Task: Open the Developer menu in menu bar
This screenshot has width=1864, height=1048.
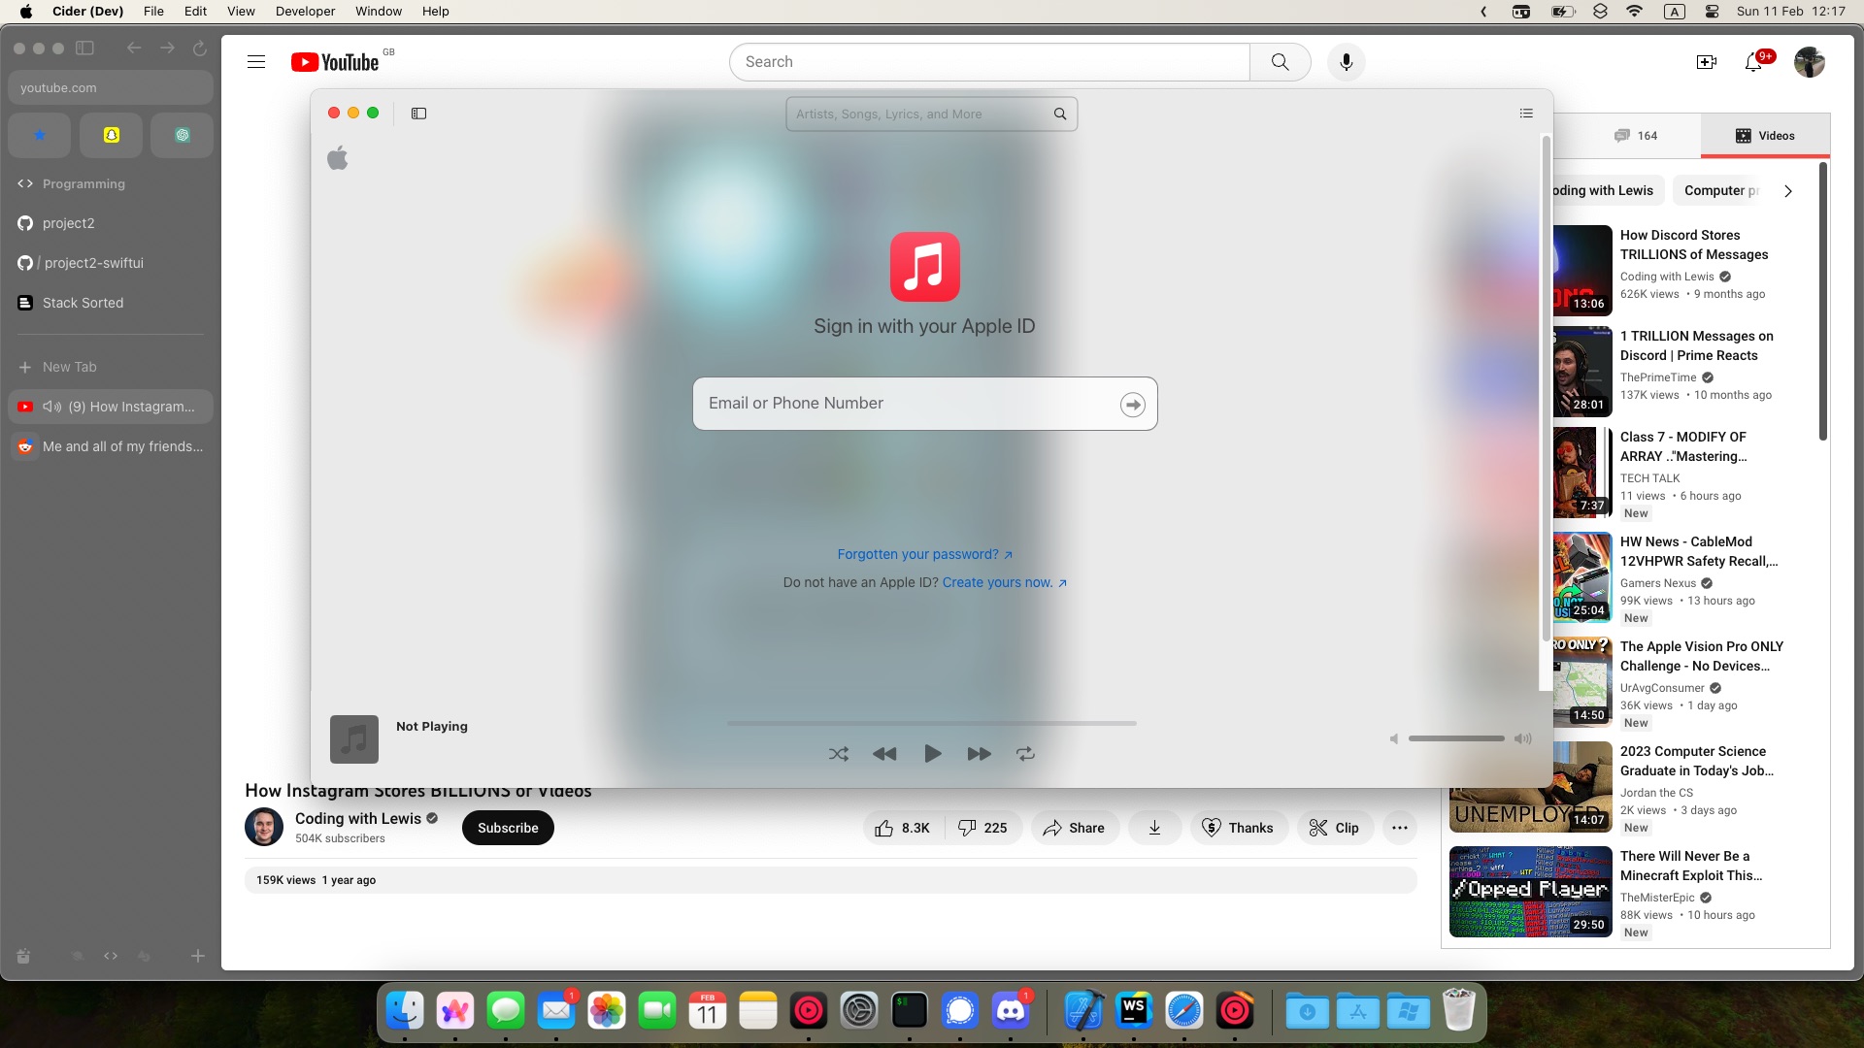Action: point(305,12)
